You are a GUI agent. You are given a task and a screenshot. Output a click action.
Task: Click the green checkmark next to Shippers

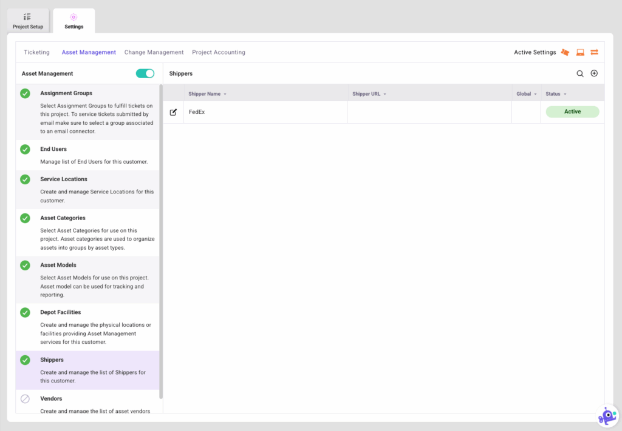[25, 359]
